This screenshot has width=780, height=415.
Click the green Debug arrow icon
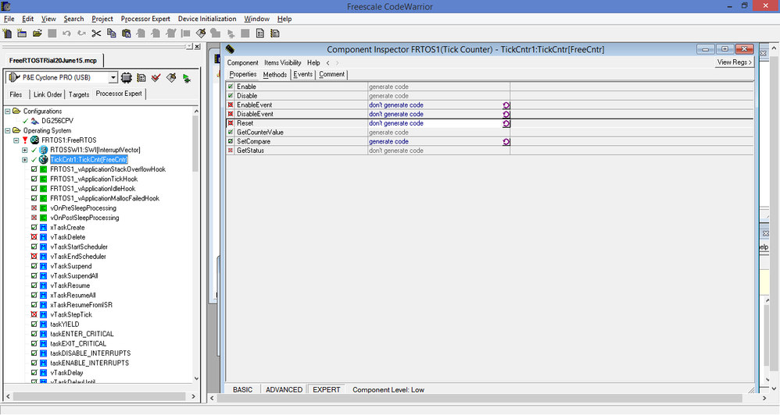coord(187,78)
